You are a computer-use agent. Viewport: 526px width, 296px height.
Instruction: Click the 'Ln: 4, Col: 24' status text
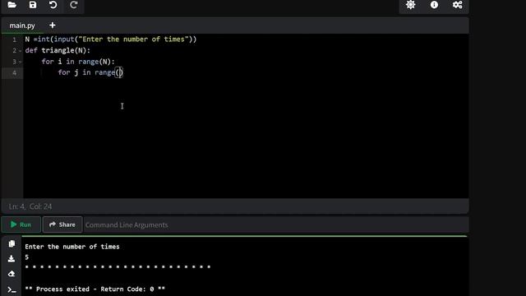(x=30, y=206)
